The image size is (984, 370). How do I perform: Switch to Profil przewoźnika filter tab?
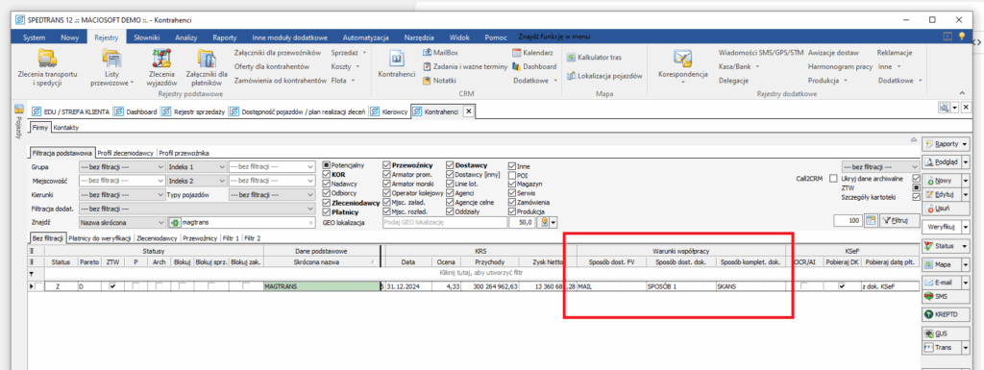click(184, 153)
